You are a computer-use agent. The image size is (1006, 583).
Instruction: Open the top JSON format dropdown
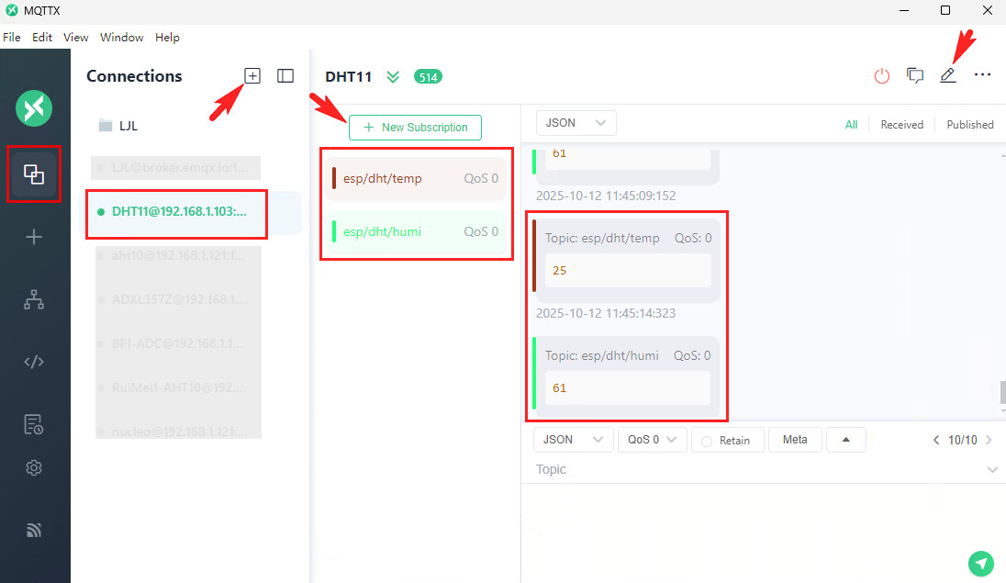click(576, 123)
